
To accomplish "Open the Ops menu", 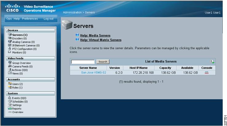I will click(9, 19).
